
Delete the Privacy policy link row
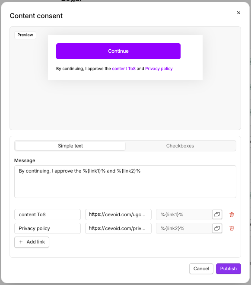(x=232, y=228)
